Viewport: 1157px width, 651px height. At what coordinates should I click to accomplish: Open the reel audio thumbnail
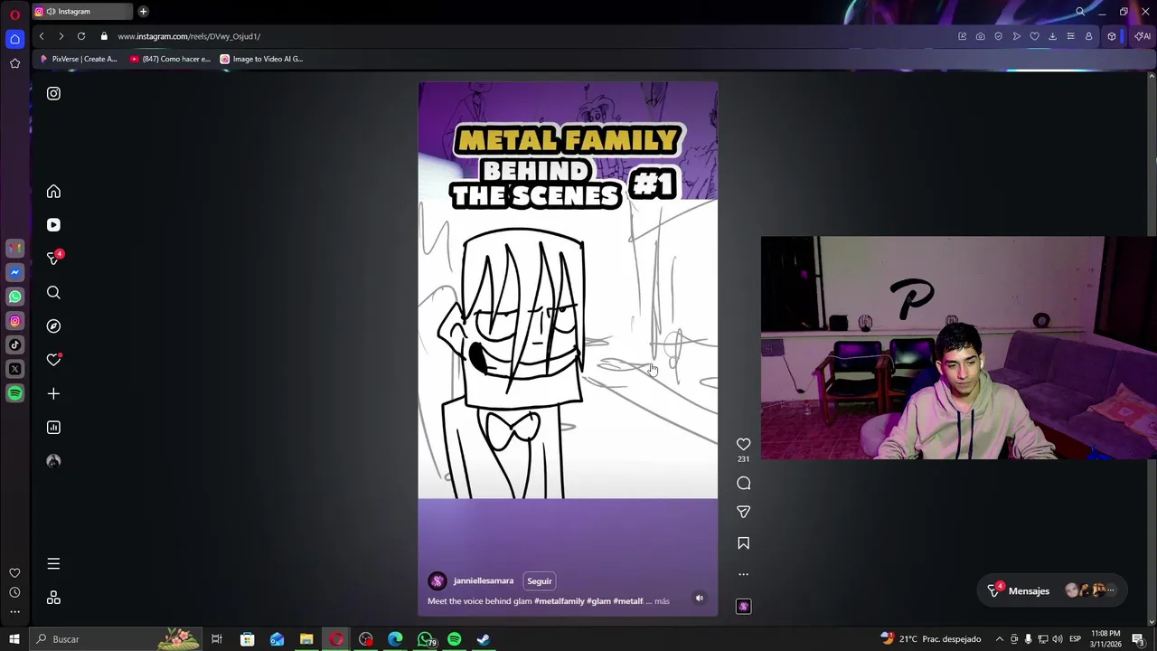[x=743, y=607]
